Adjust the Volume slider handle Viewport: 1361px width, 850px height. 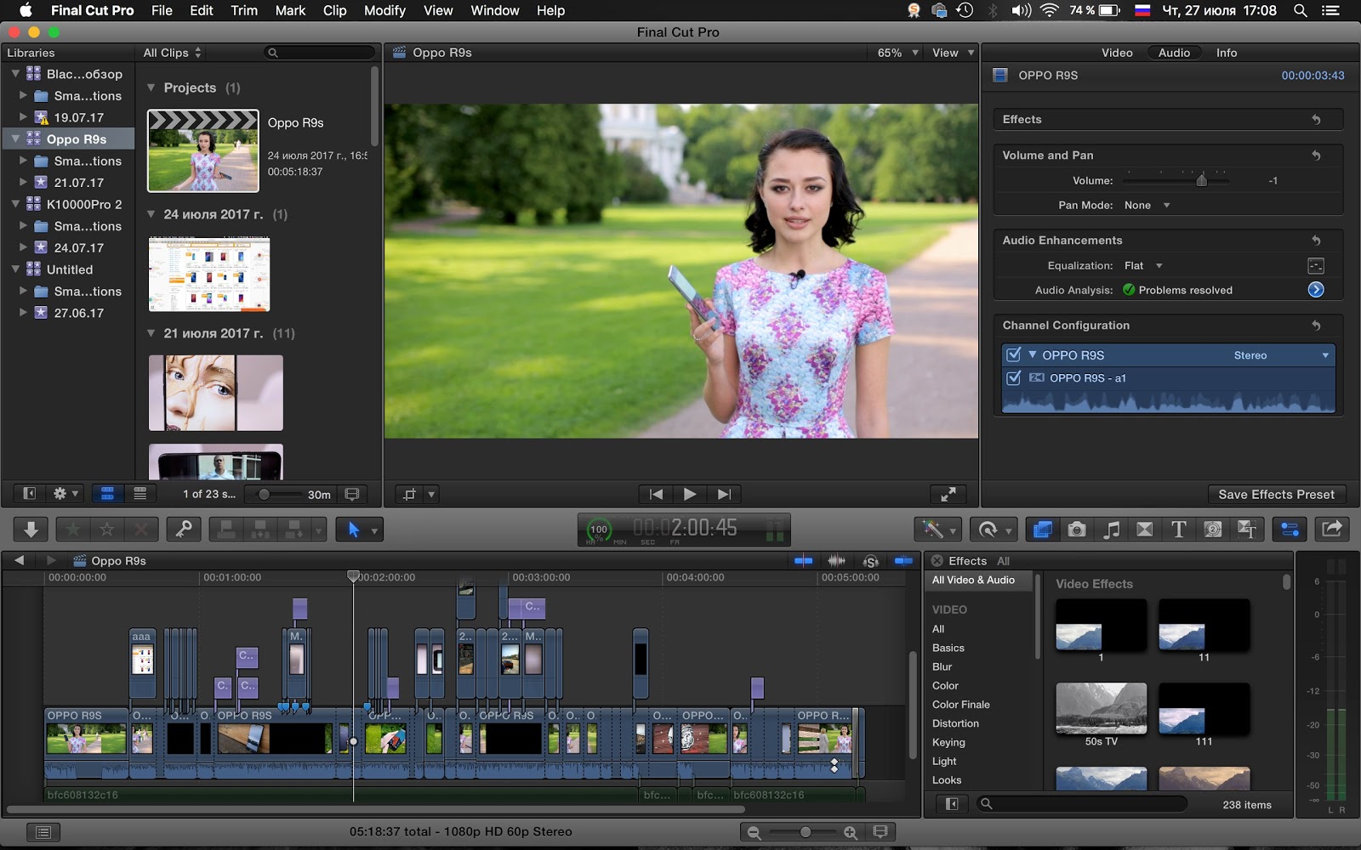coord(1201,180)
